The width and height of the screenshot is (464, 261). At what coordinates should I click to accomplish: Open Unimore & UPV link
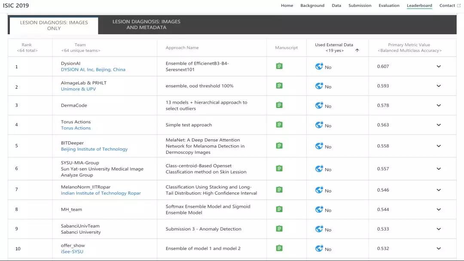click(79, 89)
